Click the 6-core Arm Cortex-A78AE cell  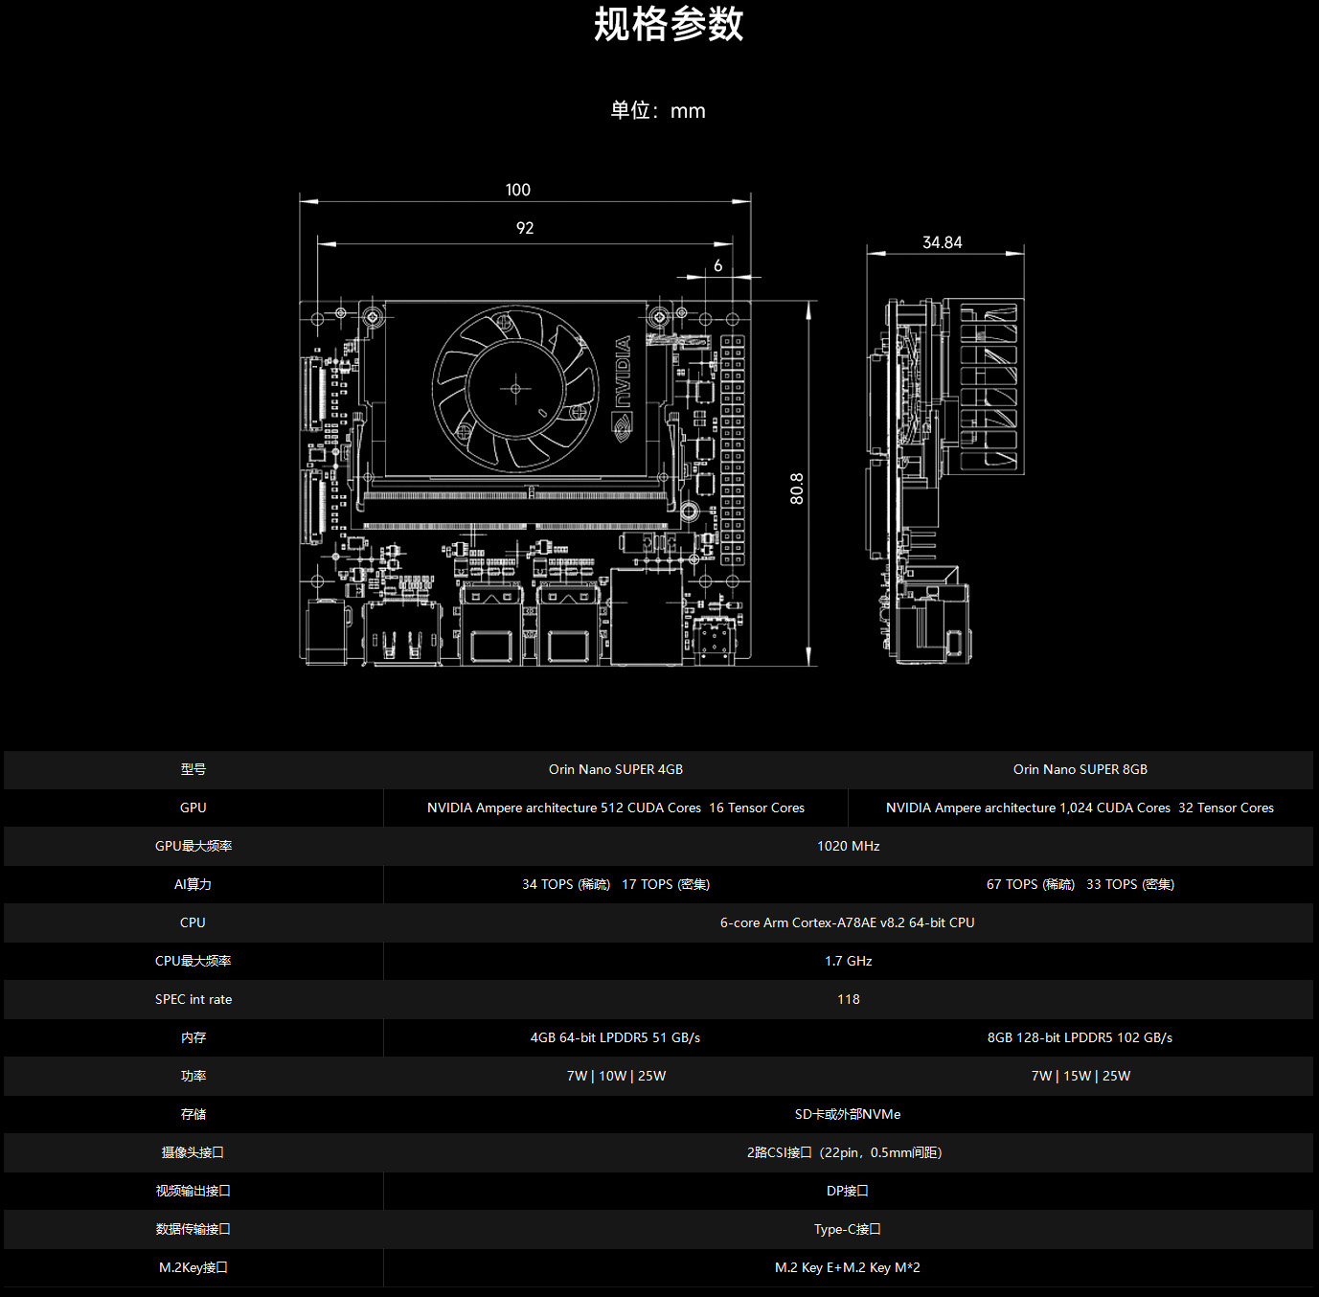848,922
